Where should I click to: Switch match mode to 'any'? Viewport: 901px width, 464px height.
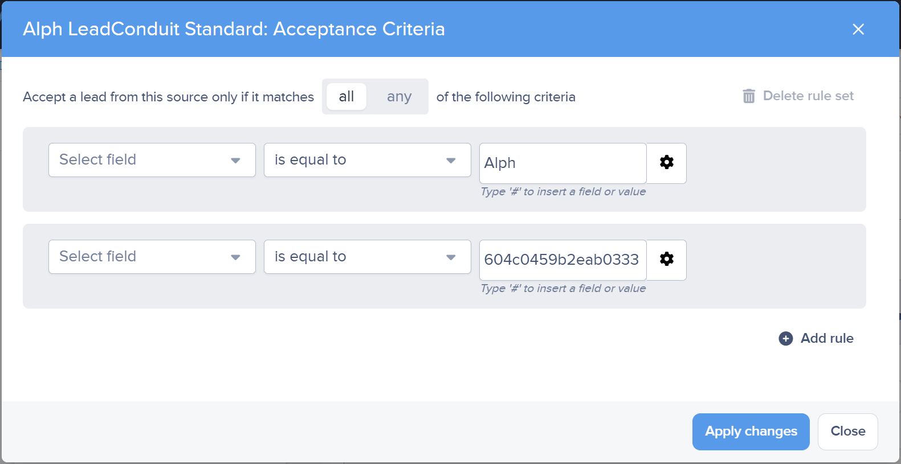pyautogui.click(x=399, y=97)
